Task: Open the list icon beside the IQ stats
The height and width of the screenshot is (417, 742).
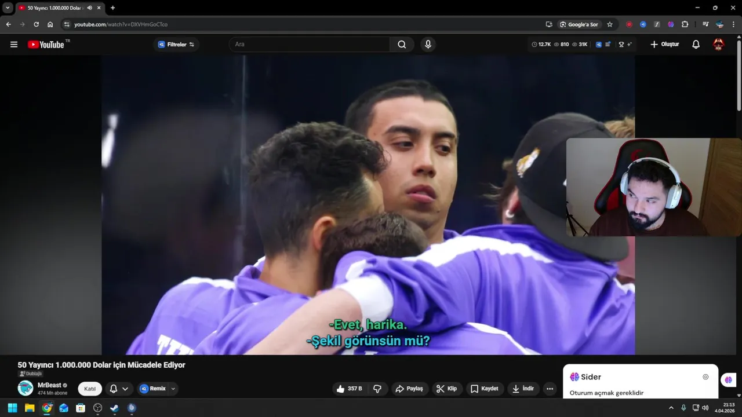Action: click(x=608, y=44)
